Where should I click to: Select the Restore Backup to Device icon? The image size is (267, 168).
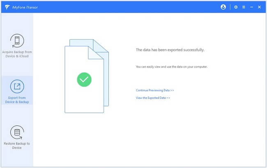pos(17,132)
